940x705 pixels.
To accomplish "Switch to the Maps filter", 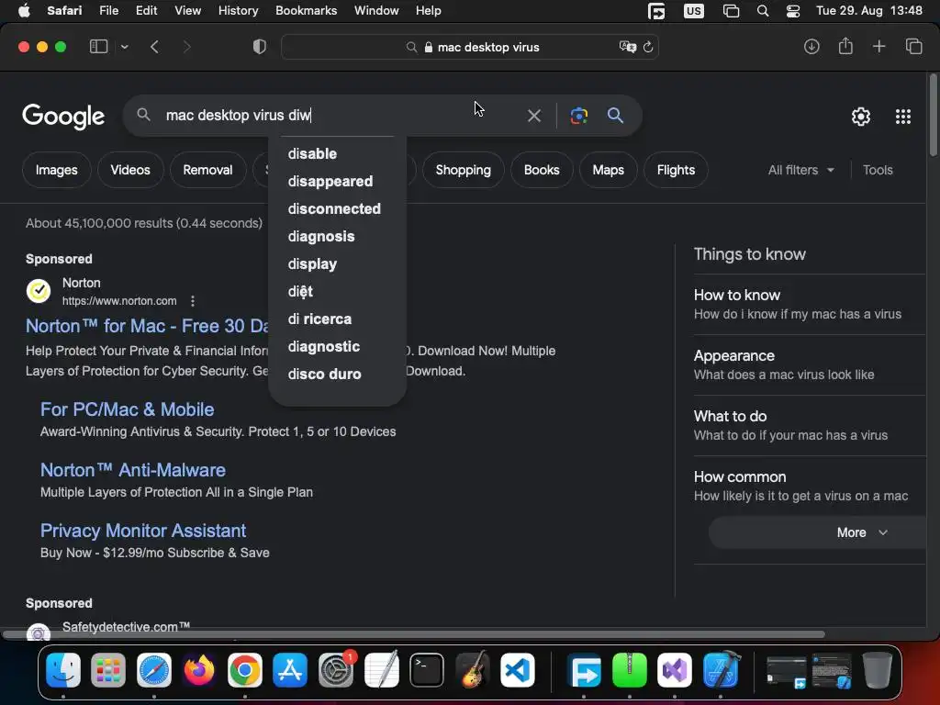I will point(608,170).
